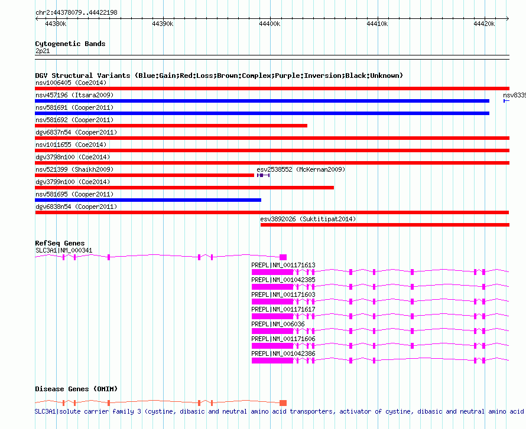Select gene label SLC3A1|NM_000341
Image resolution: width=526 pixels, height=429 pixels.
pos(64,251)
